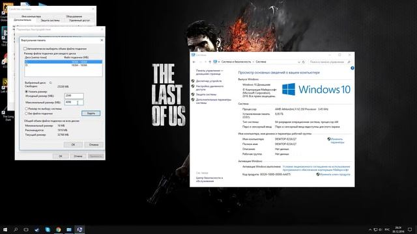Click the 'Задать' set button

[91, 113]
